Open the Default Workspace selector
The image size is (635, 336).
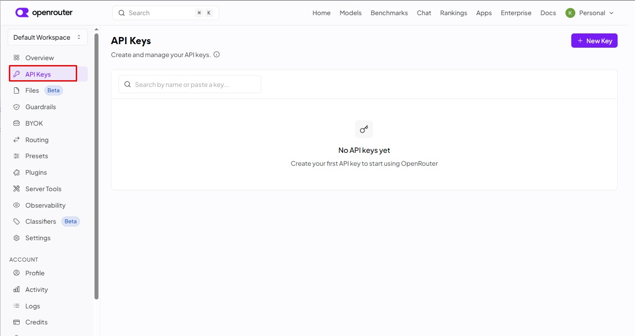click(48, 37)
